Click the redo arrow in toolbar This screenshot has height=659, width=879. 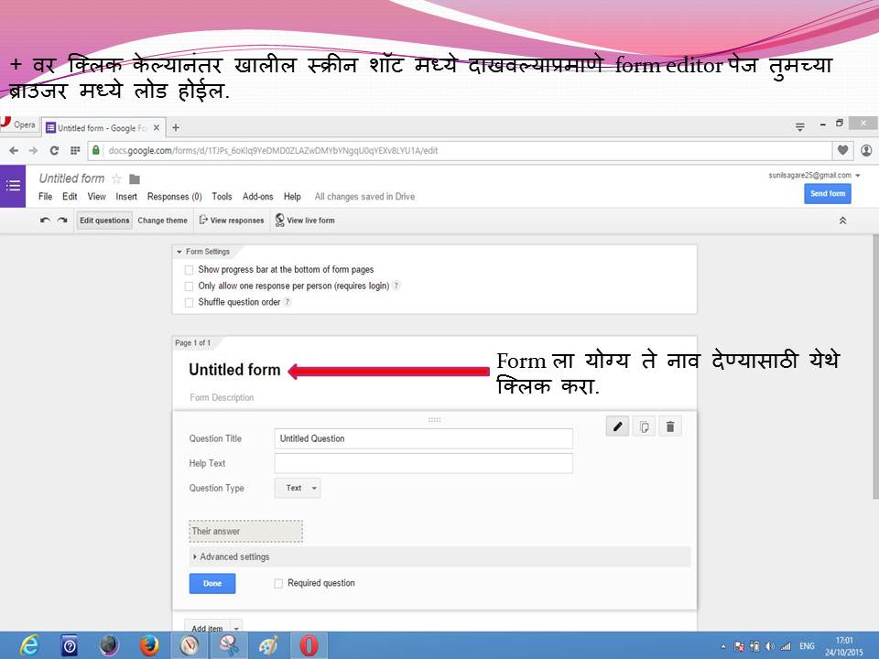pyautogui.click(x=62, y=221)
